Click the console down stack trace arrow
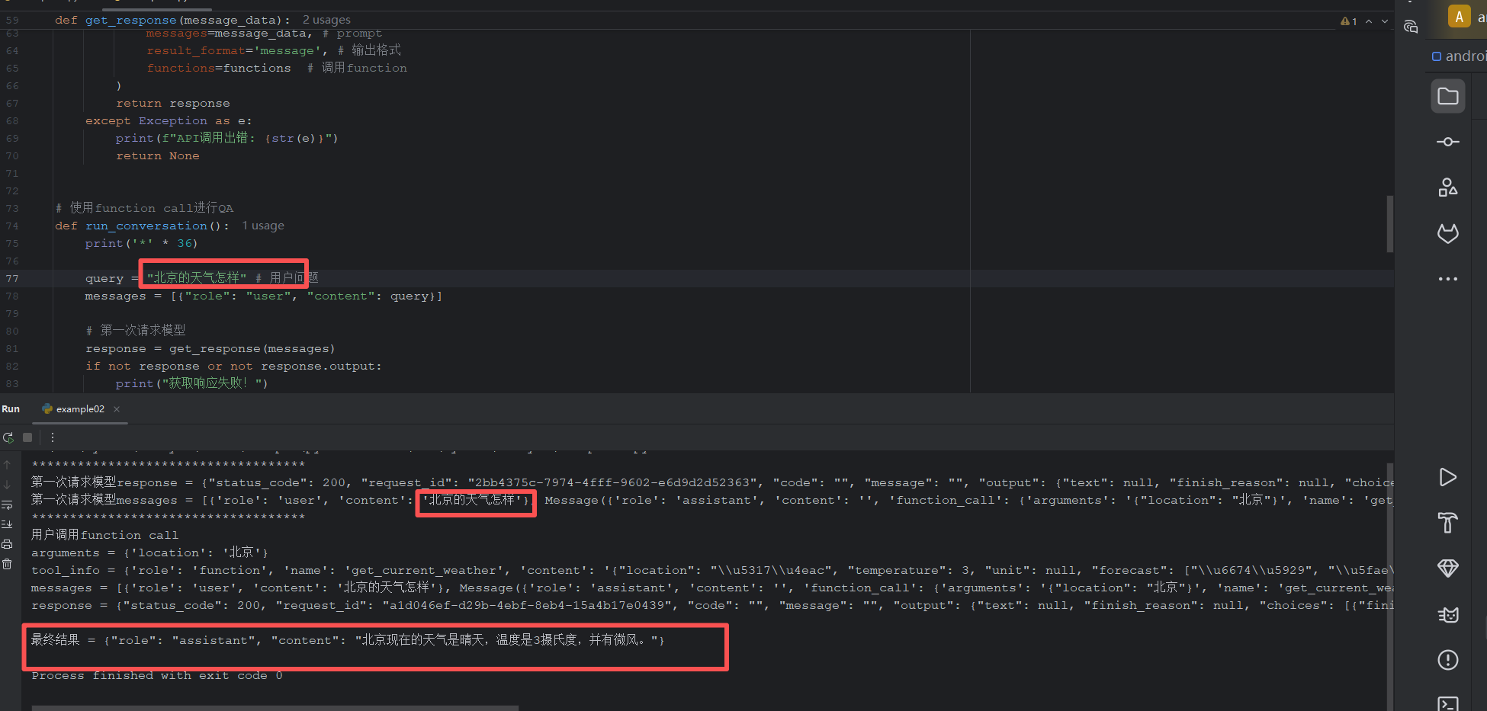The image size is (1487, 711). [7, 485]
